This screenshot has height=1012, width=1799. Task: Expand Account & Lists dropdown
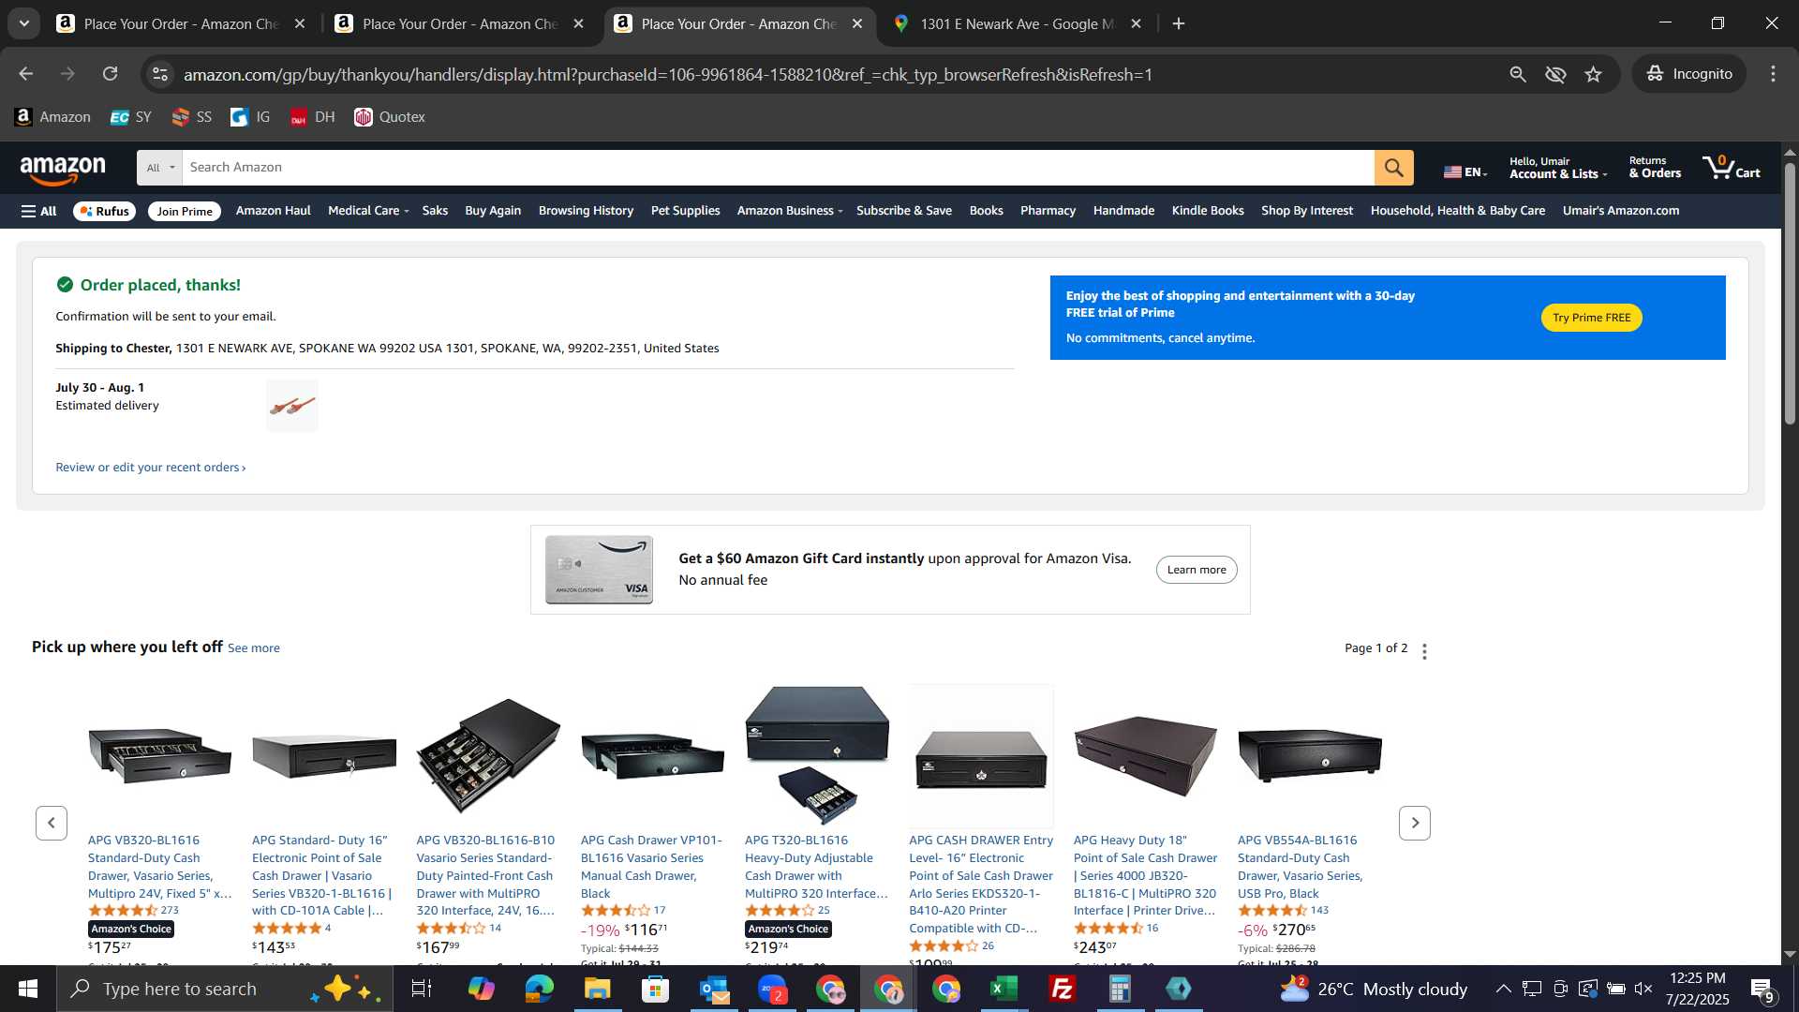pyautogui.click(x=1557, y=168)
